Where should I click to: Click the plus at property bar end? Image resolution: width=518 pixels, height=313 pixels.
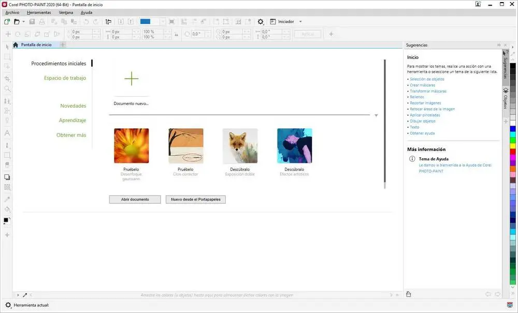pos(331,34)
